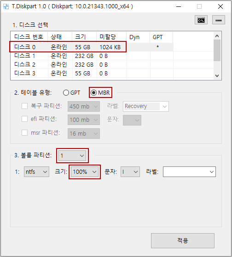Open the 100% size dropdown
The width and height of the screenshot is (232, 257).
point(85,172)
